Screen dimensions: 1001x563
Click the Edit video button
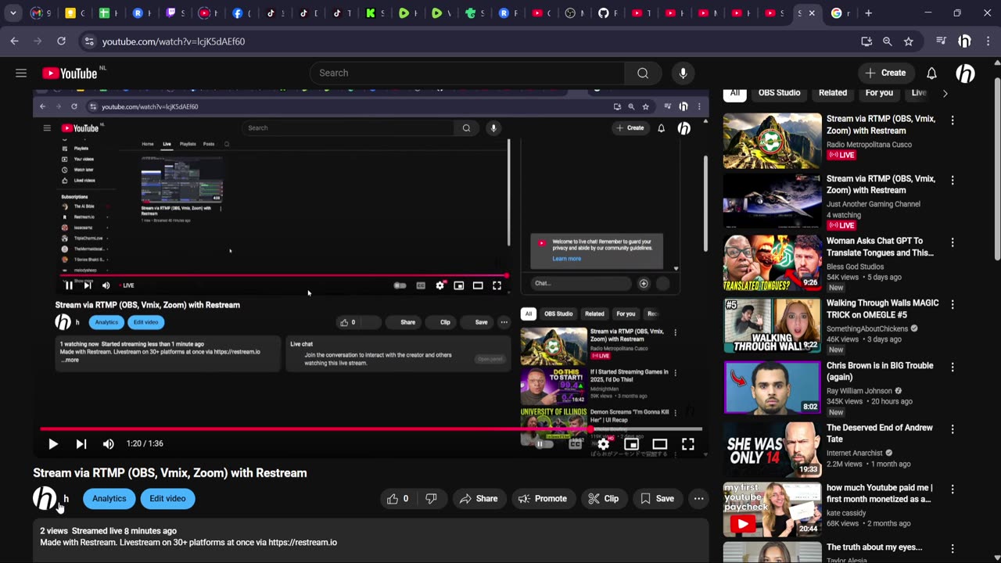click(167, 498)
